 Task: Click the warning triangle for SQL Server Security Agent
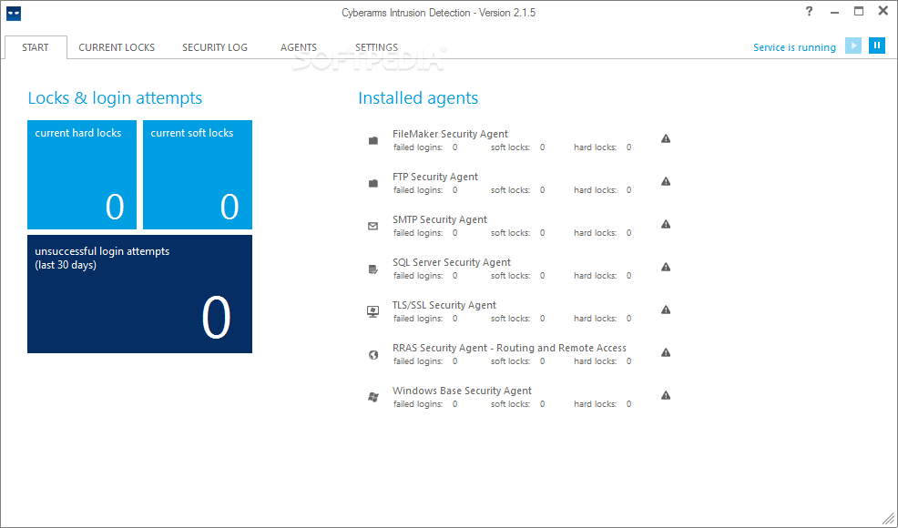pos(666,267)
